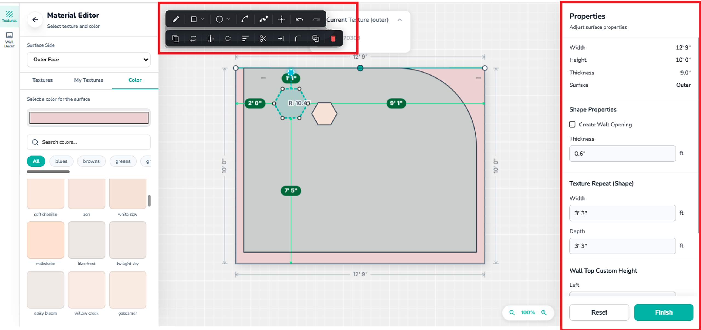This screenshot has width=701, height=330.
Task: Switch to the Color tab
Action: [x=135, y=80]
